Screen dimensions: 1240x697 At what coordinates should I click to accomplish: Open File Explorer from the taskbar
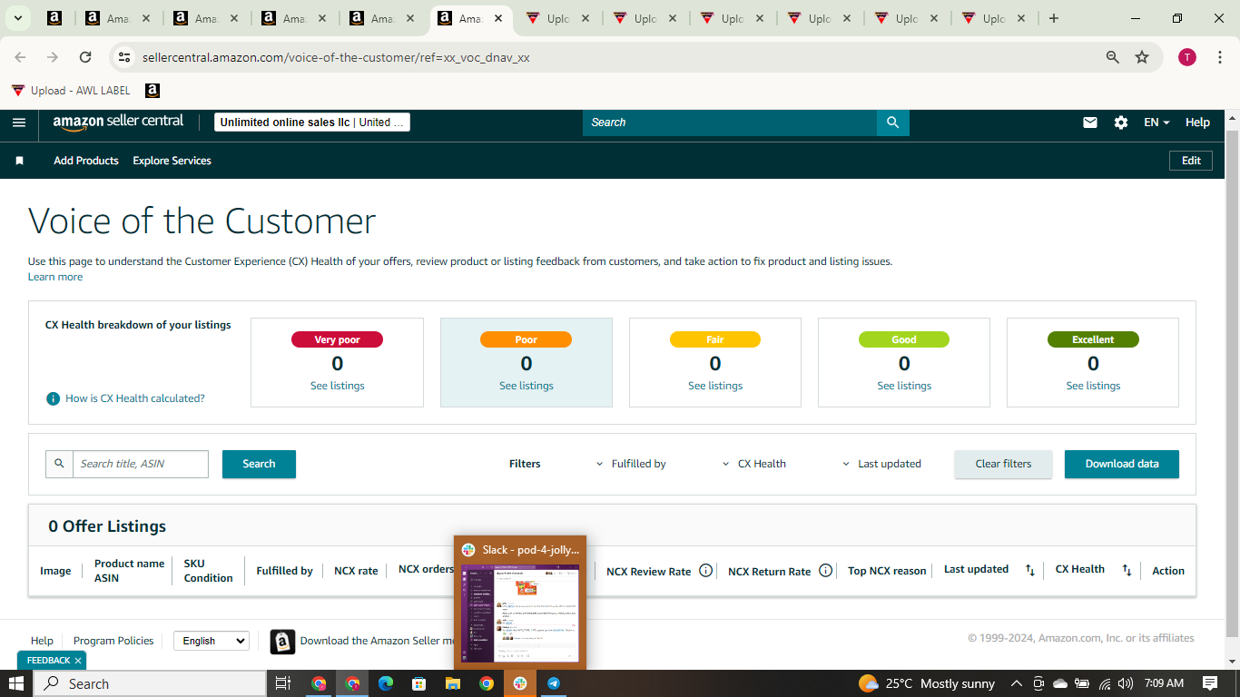(453, 683)
